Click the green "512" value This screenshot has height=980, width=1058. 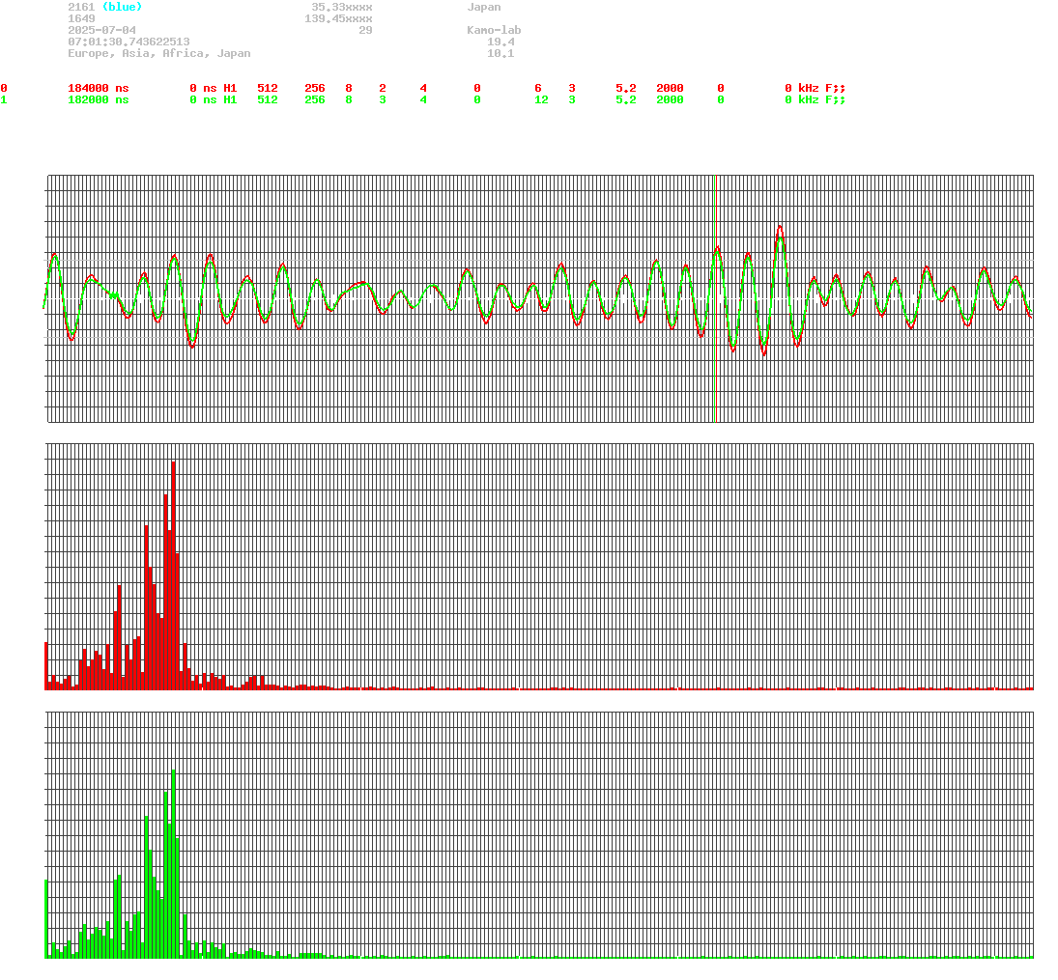[268, 99]
